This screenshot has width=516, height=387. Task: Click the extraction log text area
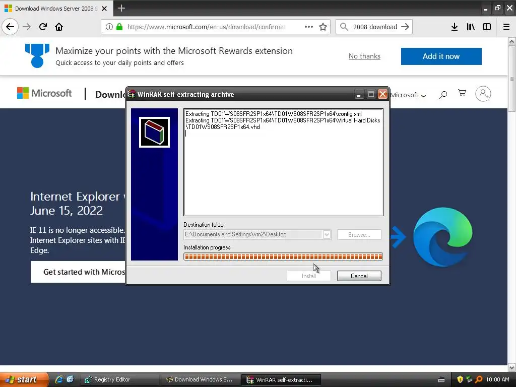coord(283,162)
